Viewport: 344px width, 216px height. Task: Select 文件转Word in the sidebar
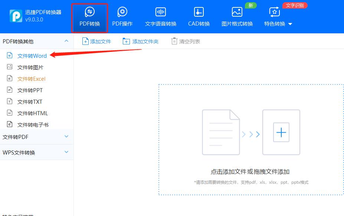[32, 56]
